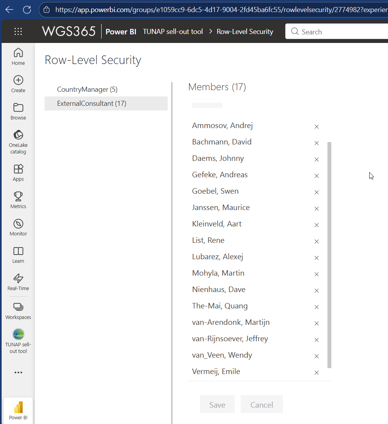Screen dimensions: 388x424
Task: Select the CountryManager (5) role
Action: [106, 89]
